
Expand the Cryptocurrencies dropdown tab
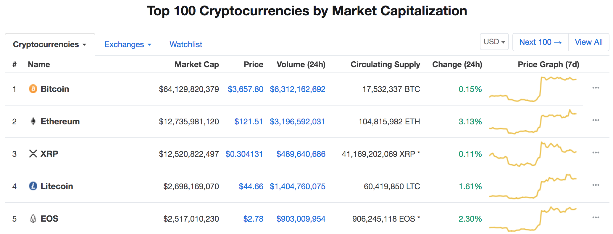[50, 45]
